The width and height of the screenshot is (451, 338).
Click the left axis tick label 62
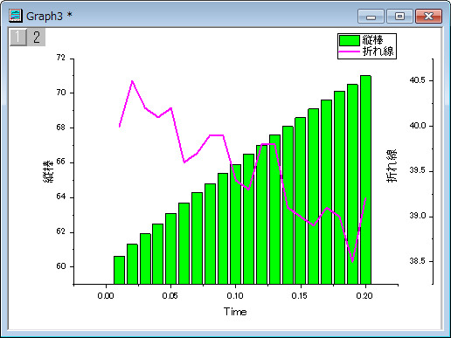pos(61,231)
